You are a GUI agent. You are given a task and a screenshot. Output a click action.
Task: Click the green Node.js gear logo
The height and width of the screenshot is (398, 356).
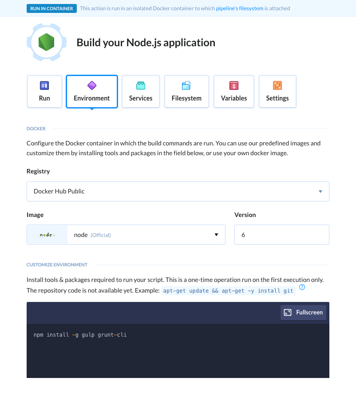(x=47, y=42)
